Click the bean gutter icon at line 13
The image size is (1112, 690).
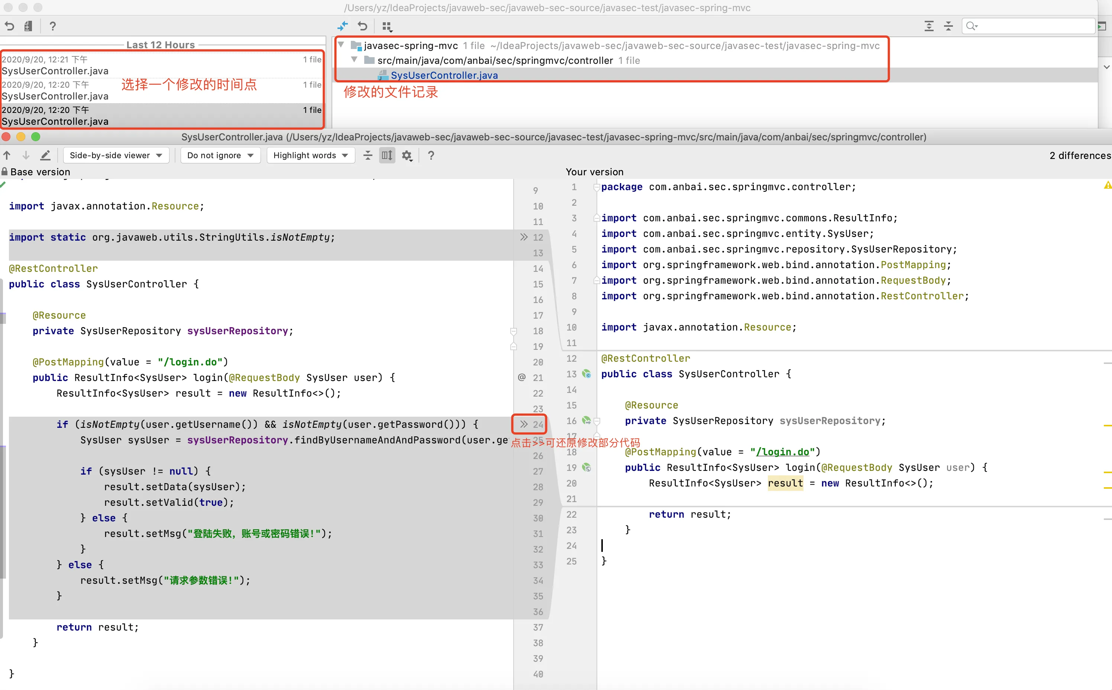tap(587, 374)
